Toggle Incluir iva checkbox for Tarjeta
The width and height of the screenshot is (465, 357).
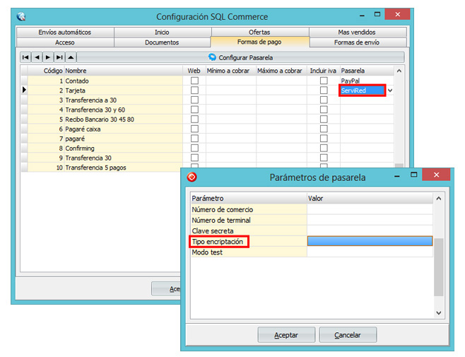(324, 90)
